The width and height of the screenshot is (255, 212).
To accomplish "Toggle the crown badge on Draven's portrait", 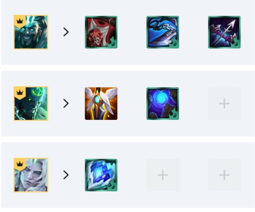I will pyautogui.click(x=20, y=21).
